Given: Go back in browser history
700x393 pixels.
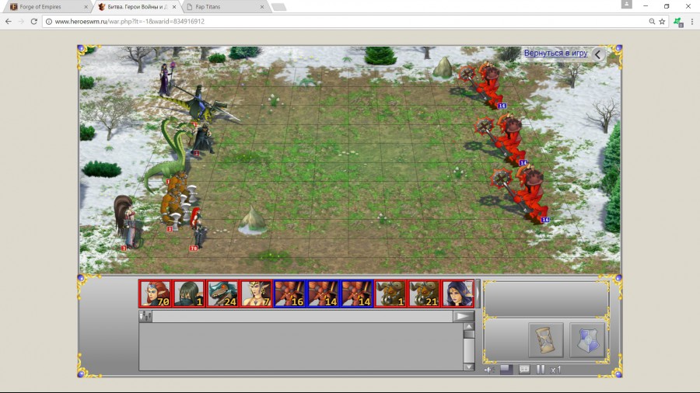Looking at the screenshot, I should pos(9,22).
